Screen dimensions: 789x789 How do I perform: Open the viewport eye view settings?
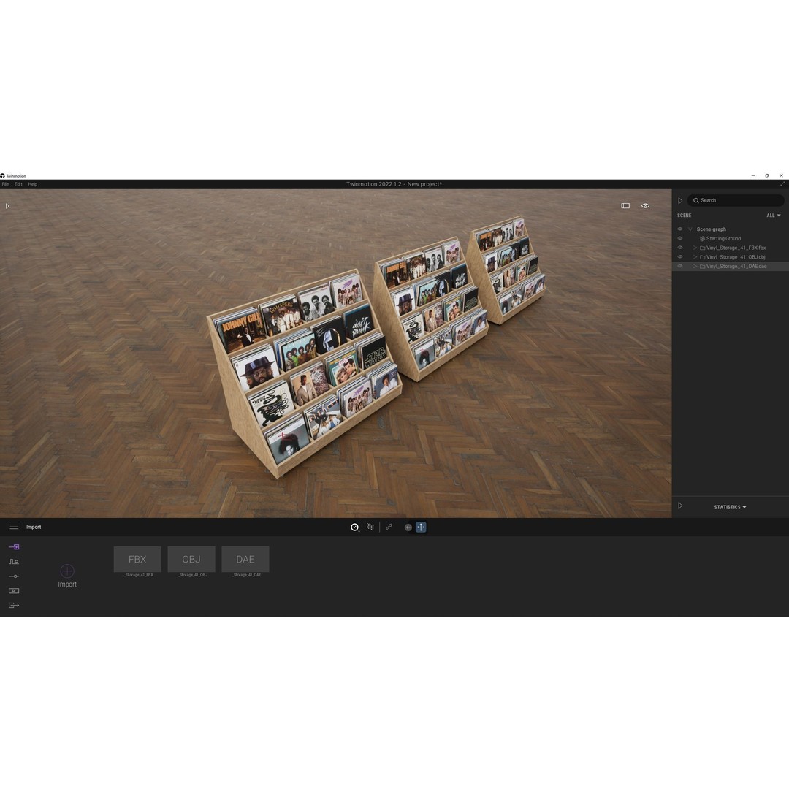pyautogui.click(x=645, y=206)
